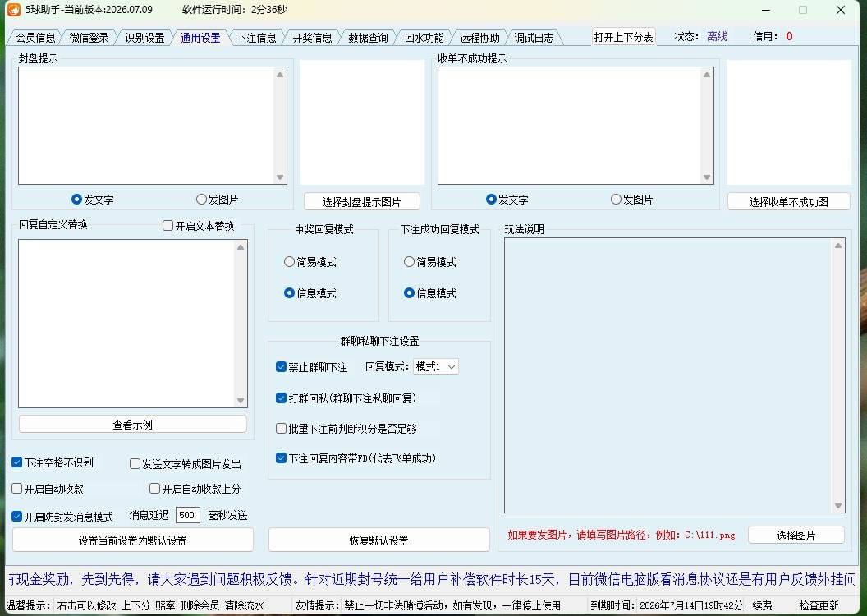867x616 pixels.
Task: Enable the 开启自动收款 checkbox
Action: click(48, 489)
